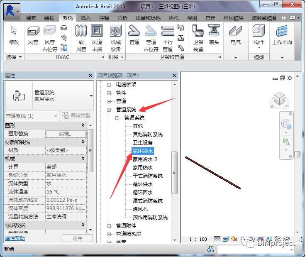Click the ViewCube in 3D view
Screen dimensions: 305x257
tap(280, 98)
